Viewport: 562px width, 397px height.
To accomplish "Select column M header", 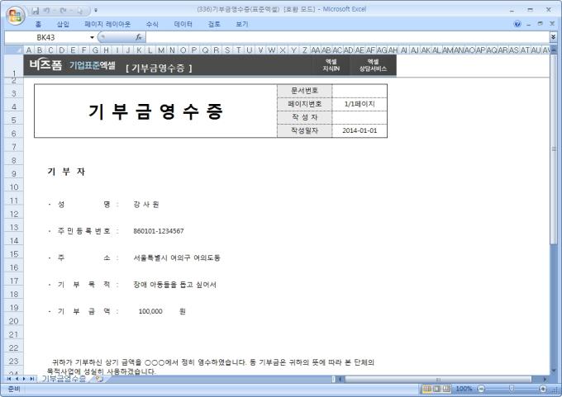I will [161, 50].
